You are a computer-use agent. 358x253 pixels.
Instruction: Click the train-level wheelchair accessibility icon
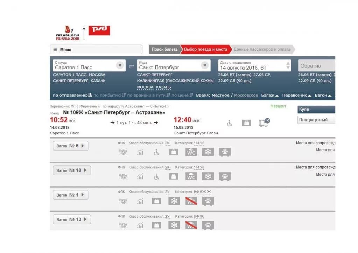[230, 123]
